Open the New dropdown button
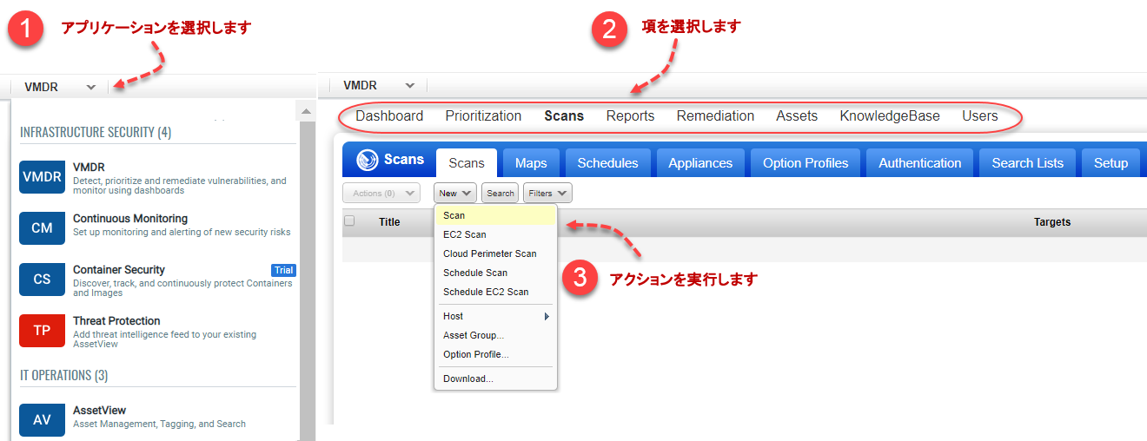1147x441 pixels. [x=455, y=194]
